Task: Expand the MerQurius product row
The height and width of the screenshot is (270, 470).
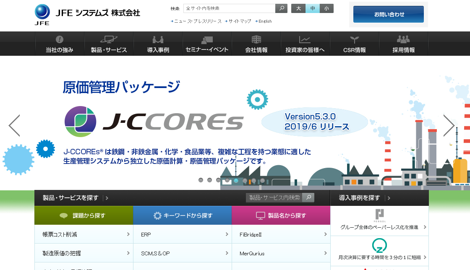Action: pyautogui.click(x=281, y=253)
